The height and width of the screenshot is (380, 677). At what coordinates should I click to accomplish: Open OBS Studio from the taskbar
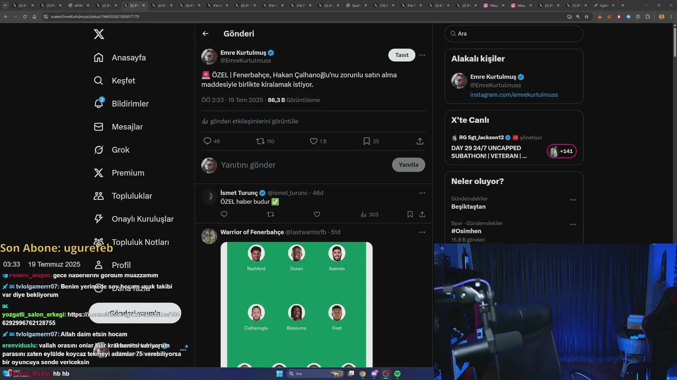pos(386,374)
